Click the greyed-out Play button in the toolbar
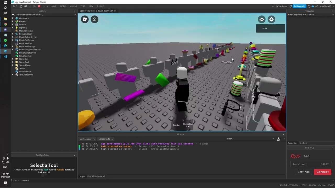This screenshot has height=188, width=335. click(34, 6)
